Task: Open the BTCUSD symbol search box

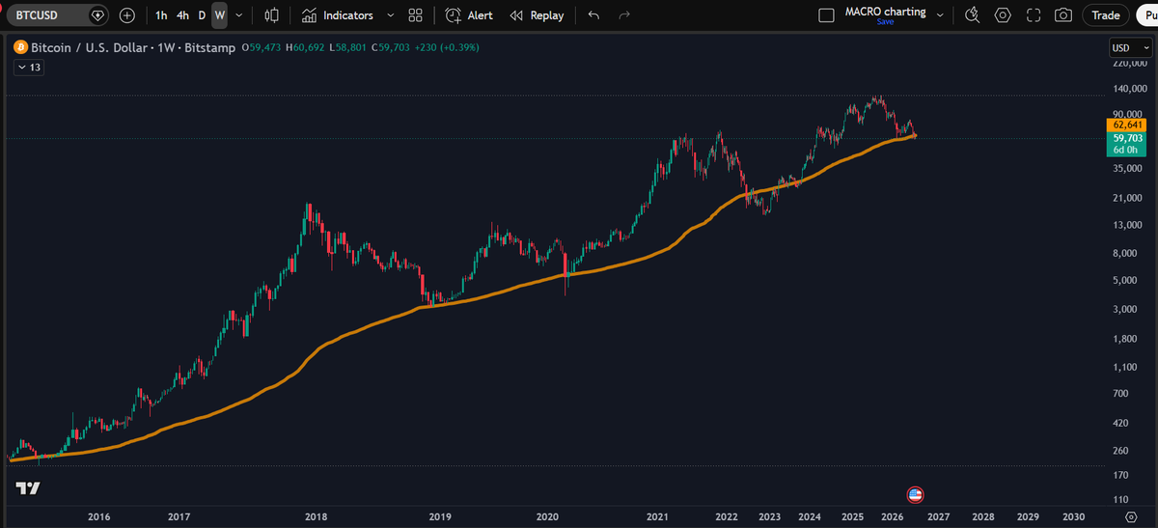Action: (58, 15)
